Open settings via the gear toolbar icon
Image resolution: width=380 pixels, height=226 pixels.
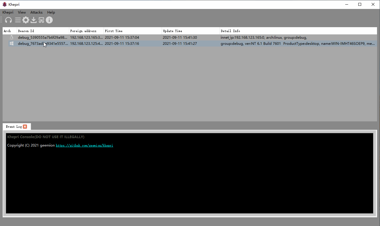pos(26,20)
